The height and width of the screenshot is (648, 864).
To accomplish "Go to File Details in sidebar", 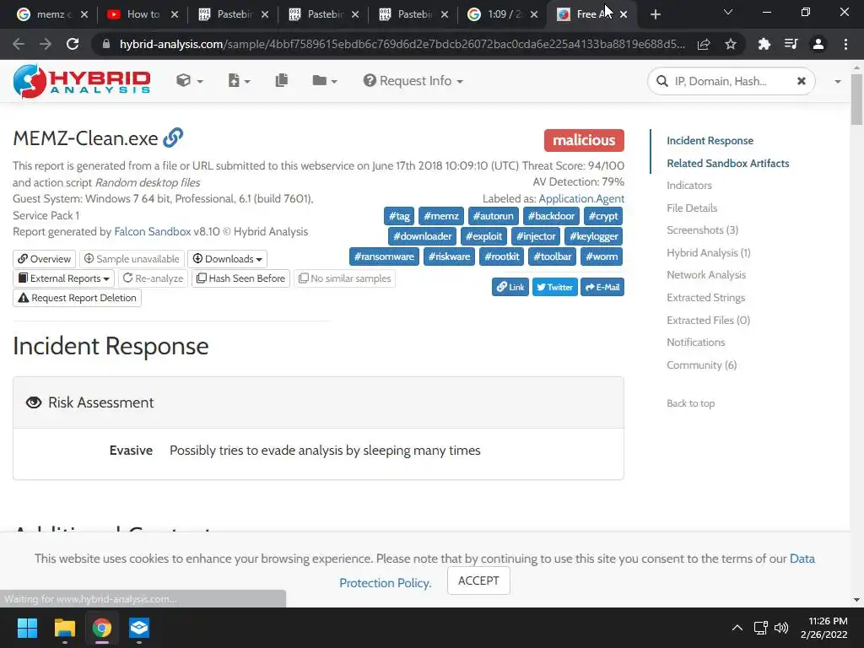I will point(692,208).
